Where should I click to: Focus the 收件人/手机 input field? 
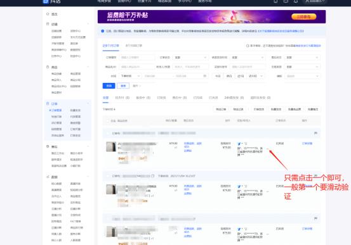click(190, 66)
